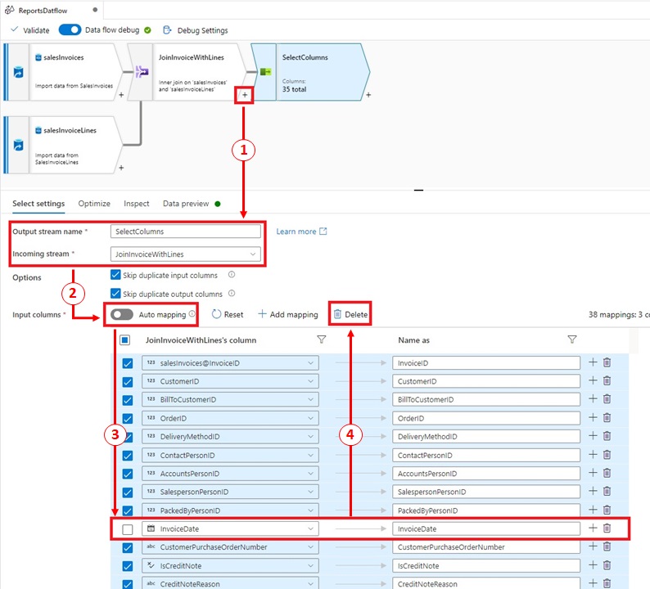Click Delete selected mappings button

pos(350,314)
